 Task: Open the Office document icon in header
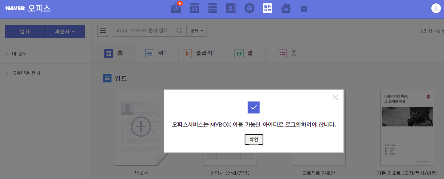[x=267, y=8]
